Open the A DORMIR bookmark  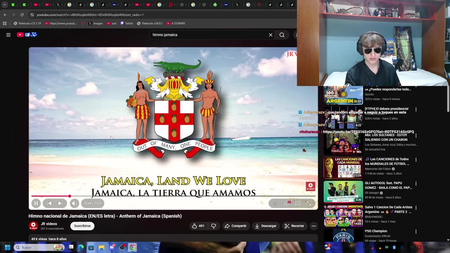pyautogui.click(x=176, y=24)
